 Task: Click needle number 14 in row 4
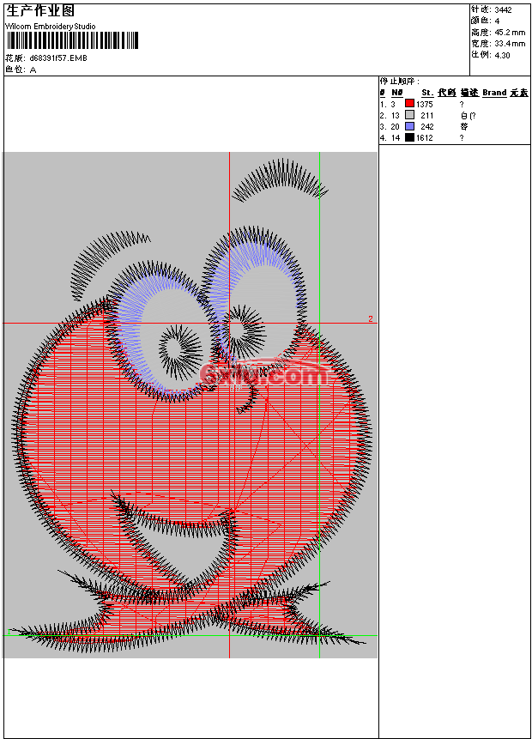click(396, 138)
